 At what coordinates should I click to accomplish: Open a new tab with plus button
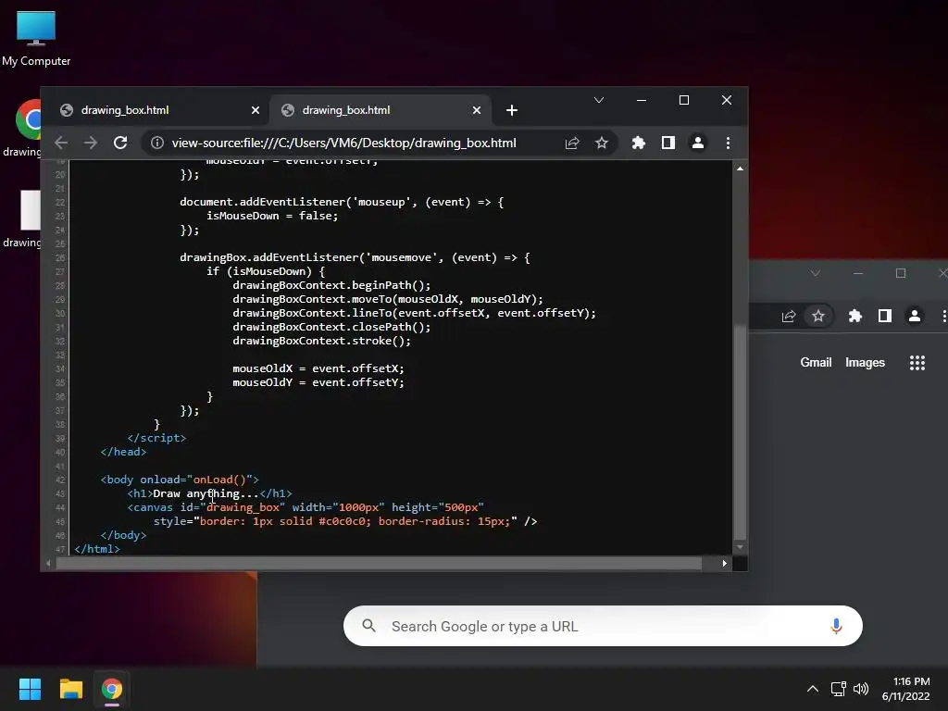pyautogui.click(x=511, y=110)
